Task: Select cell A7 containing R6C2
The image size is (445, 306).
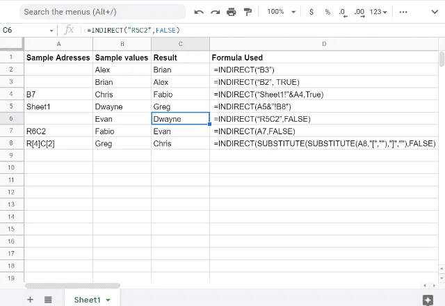Action: tap(58, 131)
